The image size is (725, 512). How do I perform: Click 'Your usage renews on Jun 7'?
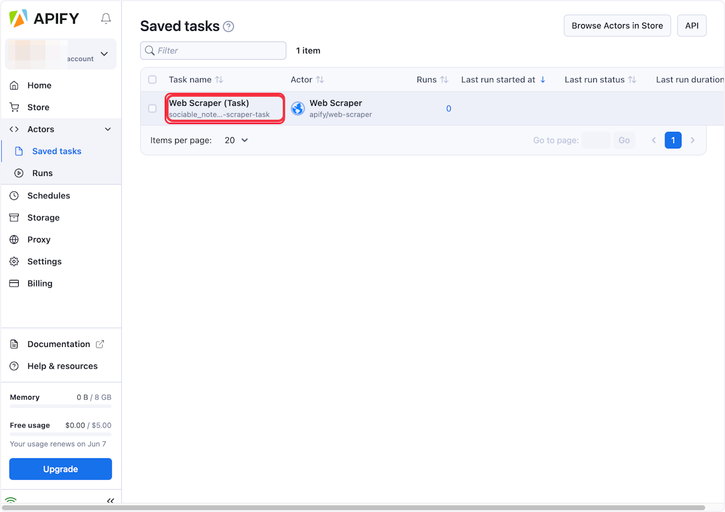pos(58,444)
